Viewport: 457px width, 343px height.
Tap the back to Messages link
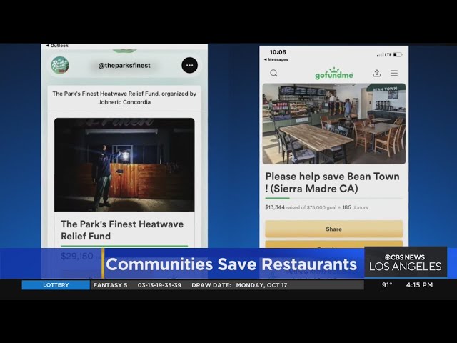click(276, 59)
